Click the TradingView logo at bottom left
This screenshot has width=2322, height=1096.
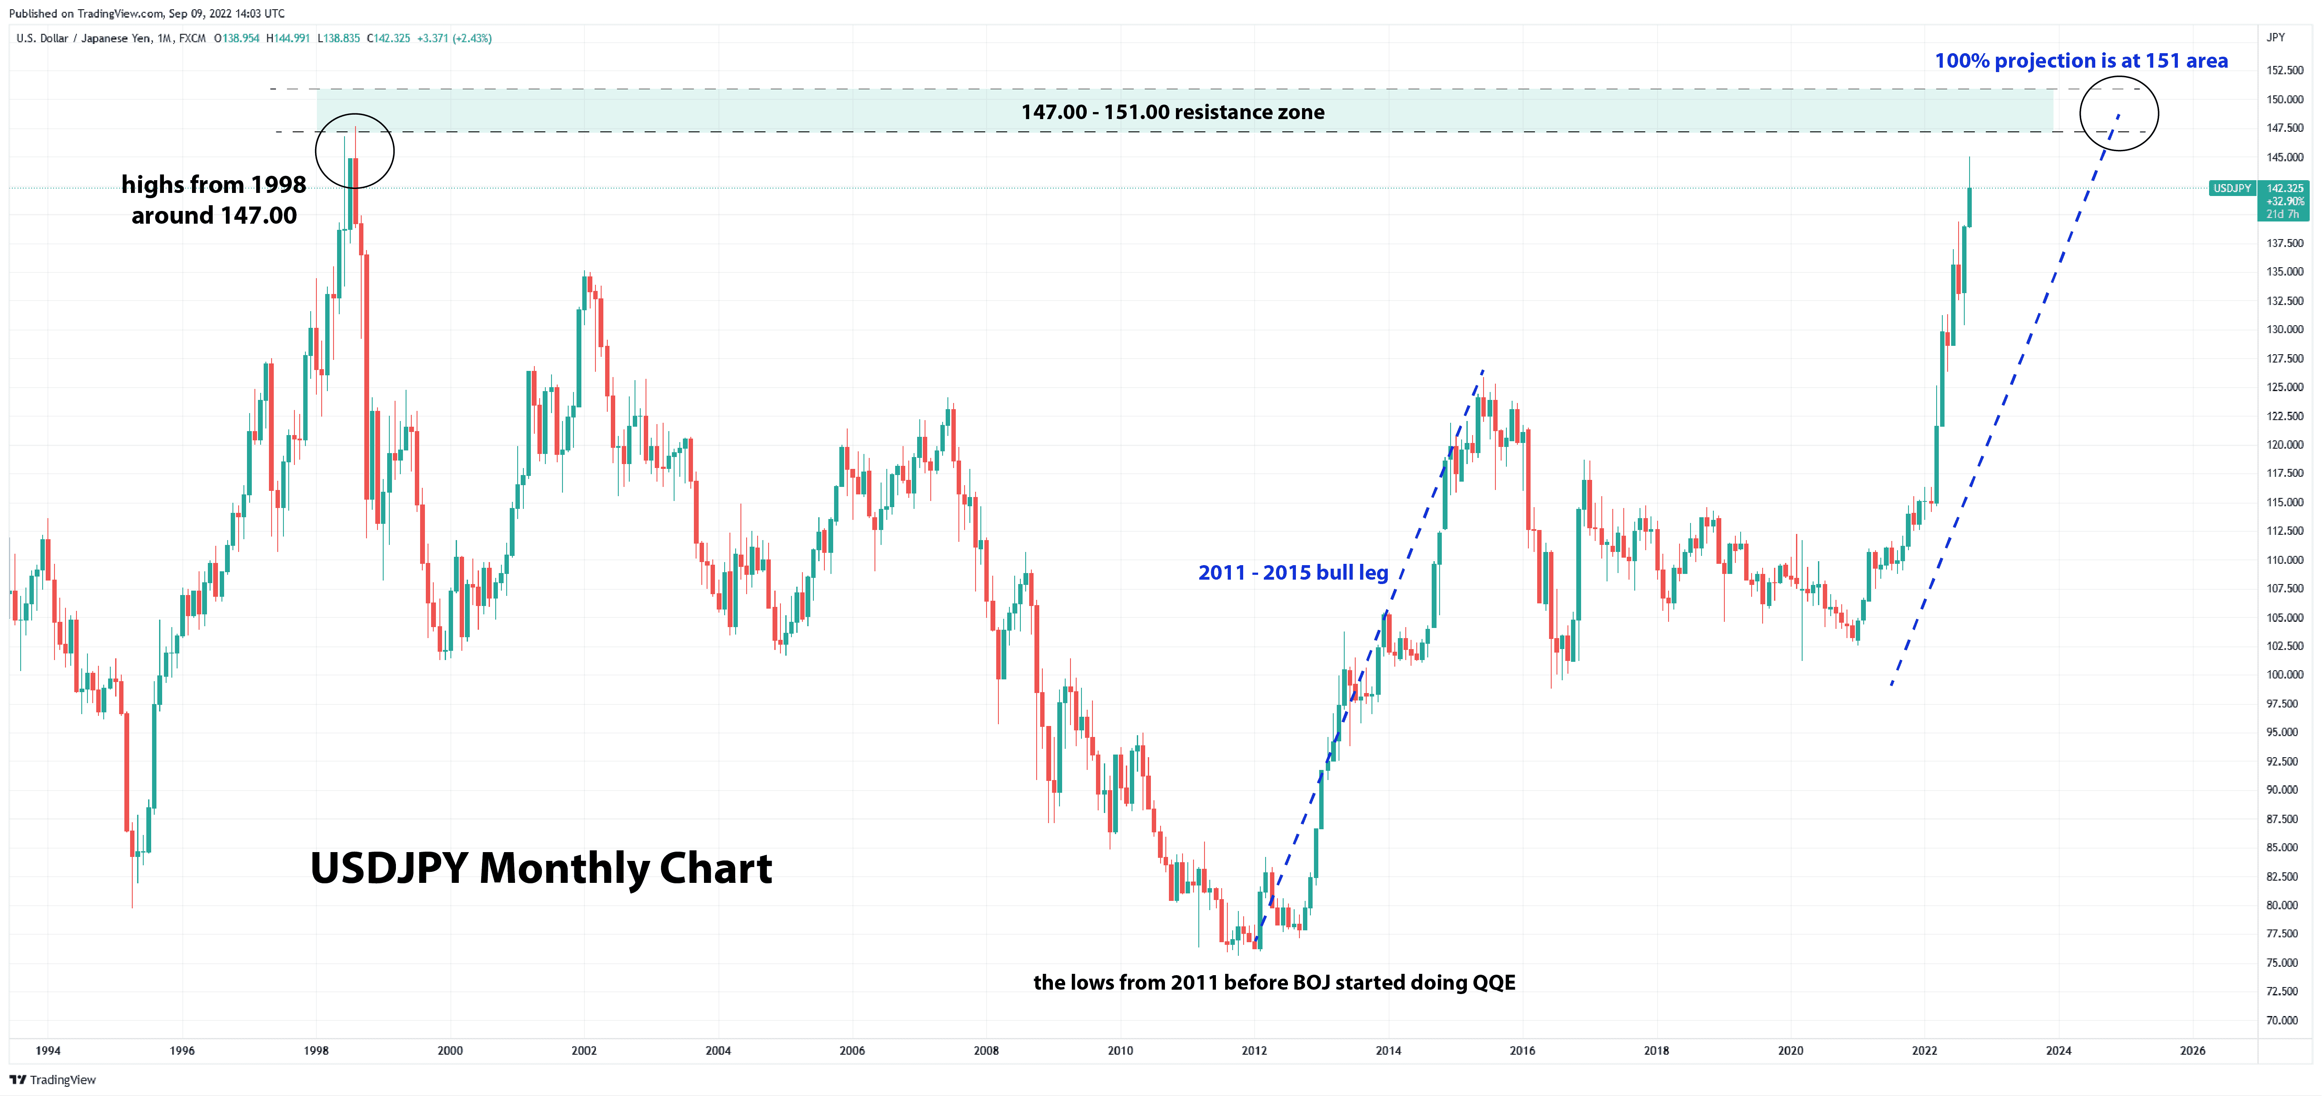coord(52,1080)
